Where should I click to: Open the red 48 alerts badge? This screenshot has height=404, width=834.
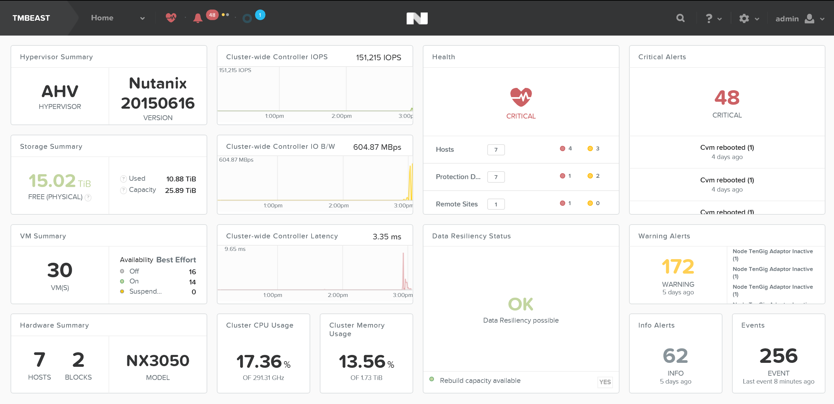tap(212, 15)
